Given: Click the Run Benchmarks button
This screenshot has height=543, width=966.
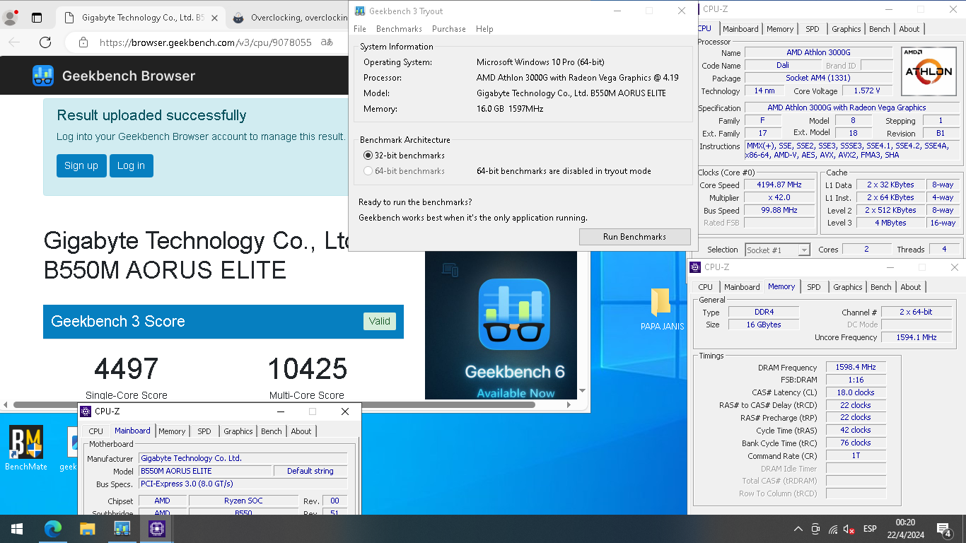Looking at the screenshot, I should coord(634,237).
